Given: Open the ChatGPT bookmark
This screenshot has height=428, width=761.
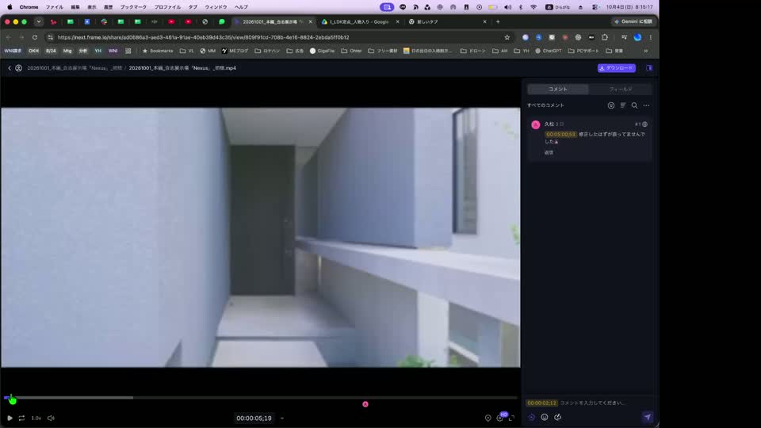Looking at the screenshot, I should [x=548, y=51].
